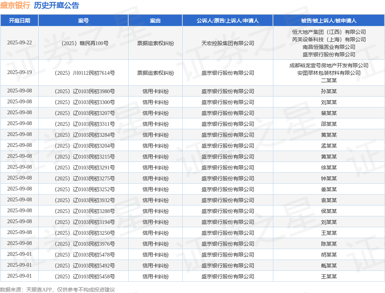This screenshot has height=293, width=385.
Task: Click the date 2025-09-19
Action: (20, 72)
